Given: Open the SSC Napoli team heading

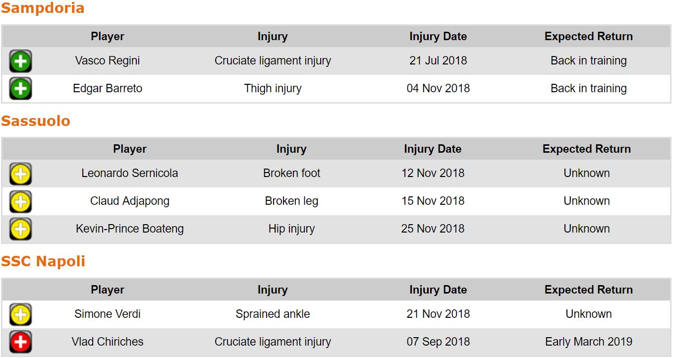Looking at the screenshot, I should [43, 261].
